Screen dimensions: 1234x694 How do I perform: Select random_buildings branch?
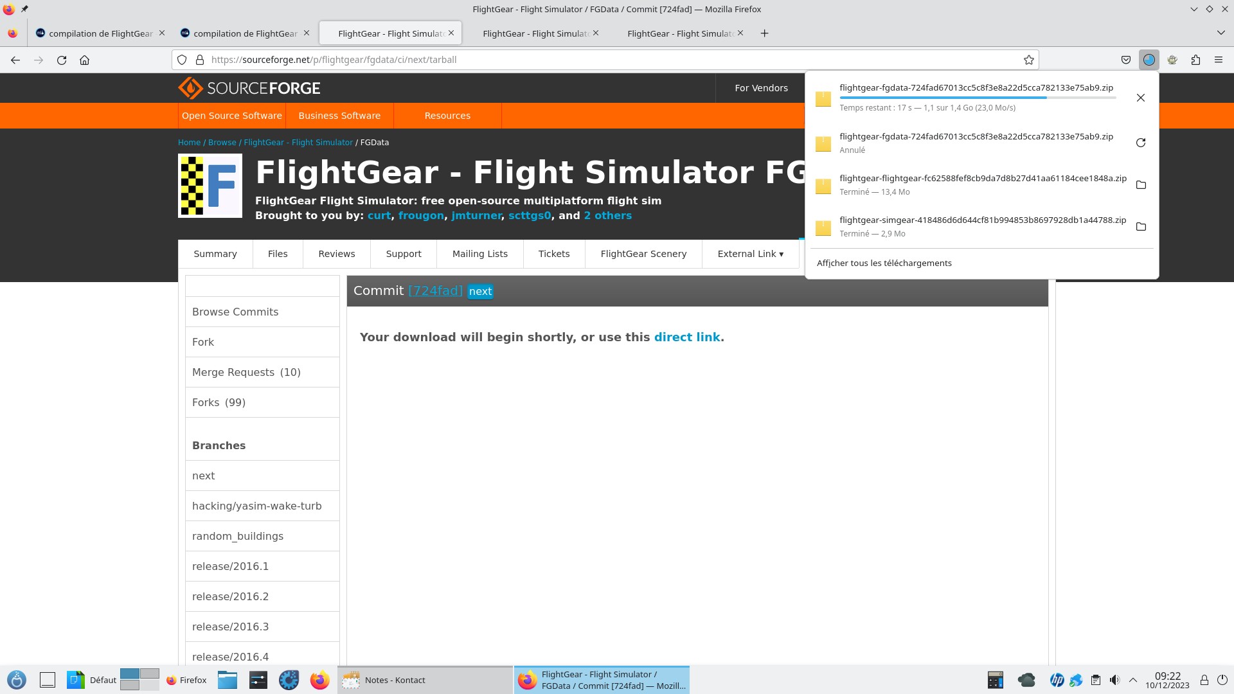262,536
